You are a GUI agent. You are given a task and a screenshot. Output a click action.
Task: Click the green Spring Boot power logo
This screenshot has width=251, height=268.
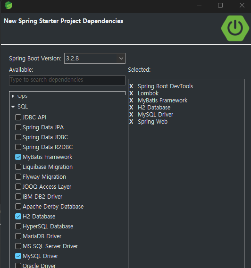[235, 28]
